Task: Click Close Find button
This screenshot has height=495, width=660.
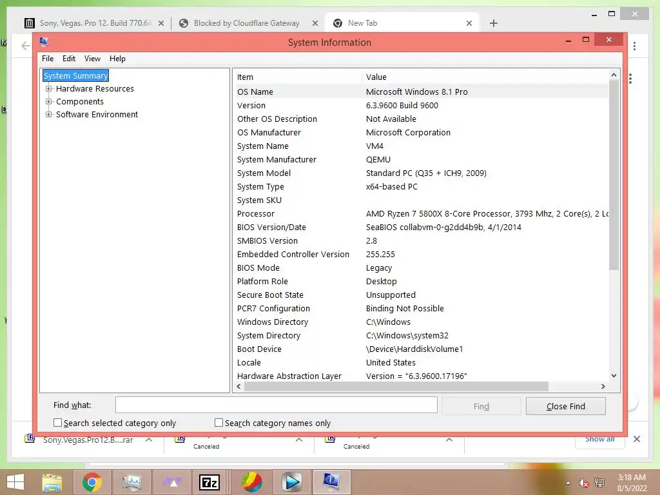Action: [566, 406]
